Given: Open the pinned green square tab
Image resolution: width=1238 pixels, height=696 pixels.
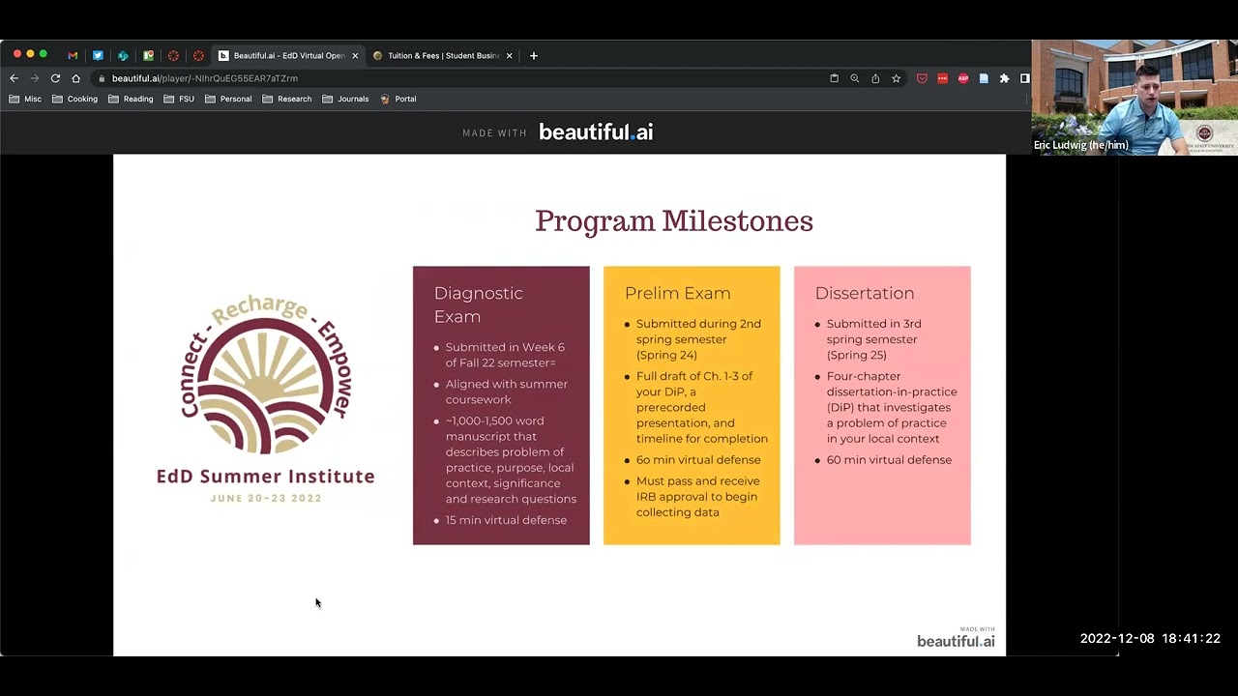Looking at the screenshot, I should [148, 56].
